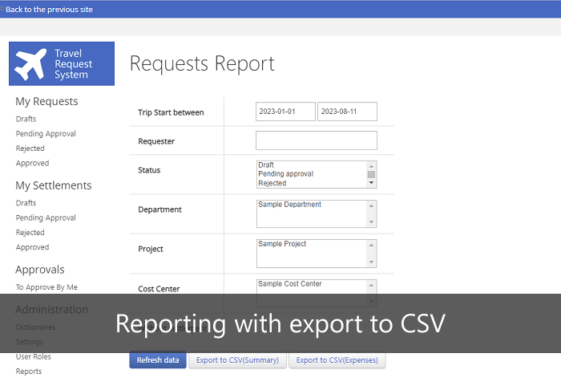This screenshot has width=561, height=382.
Task: Click the Status list scroll up arrow
Action: pos(371,166)
